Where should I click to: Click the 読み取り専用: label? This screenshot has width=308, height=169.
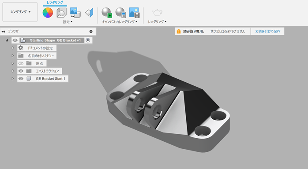[194, 31]
